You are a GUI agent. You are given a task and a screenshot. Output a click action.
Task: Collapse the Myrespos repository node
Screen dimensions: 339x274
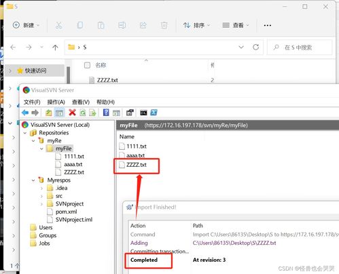point(33,180)
